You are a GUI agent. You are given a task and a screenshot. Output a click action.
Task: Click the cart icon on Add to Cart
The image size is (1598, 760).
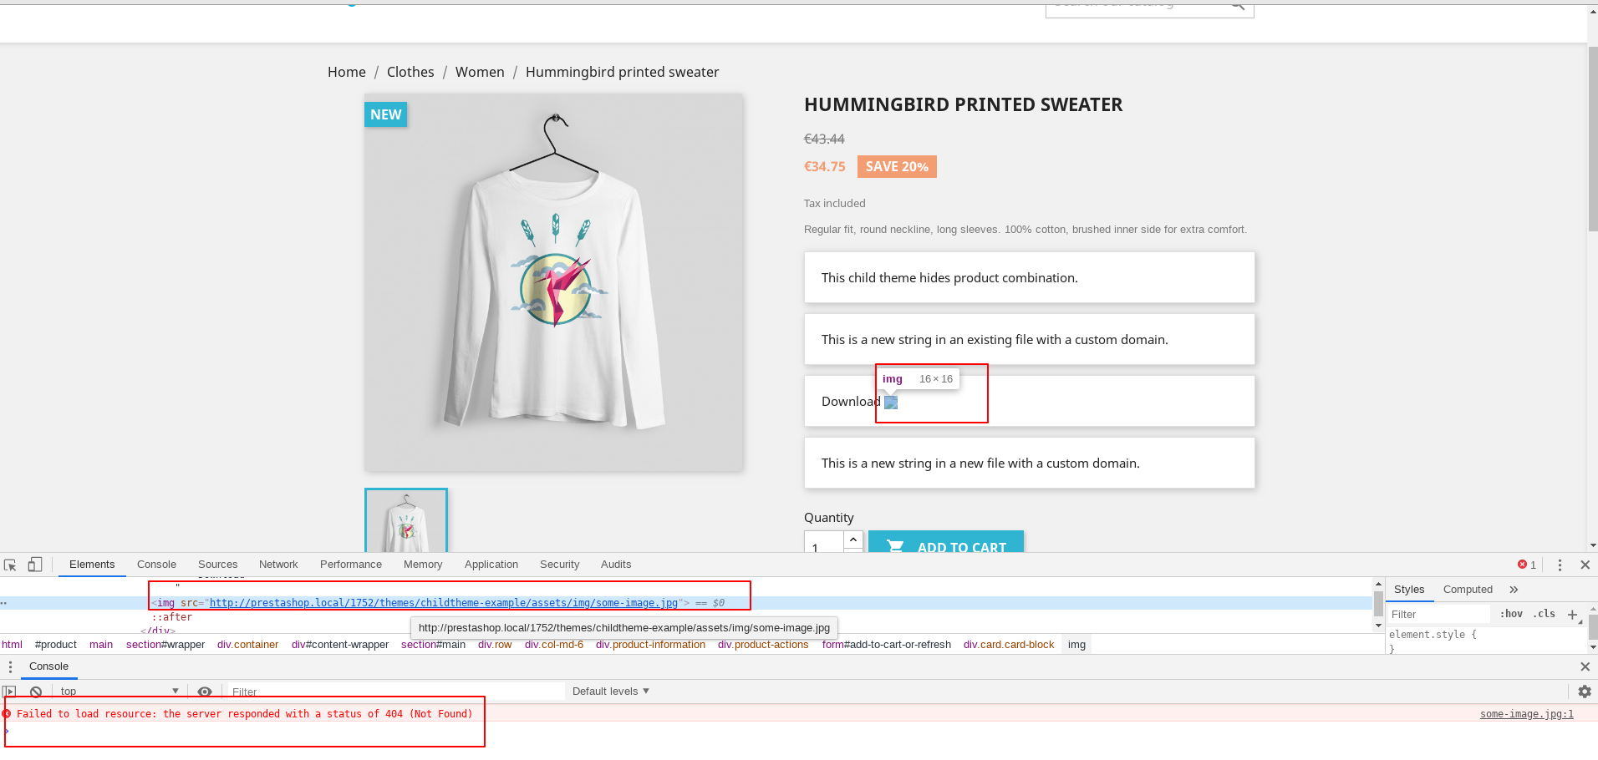pyautogui.click(x=895, y=547)
